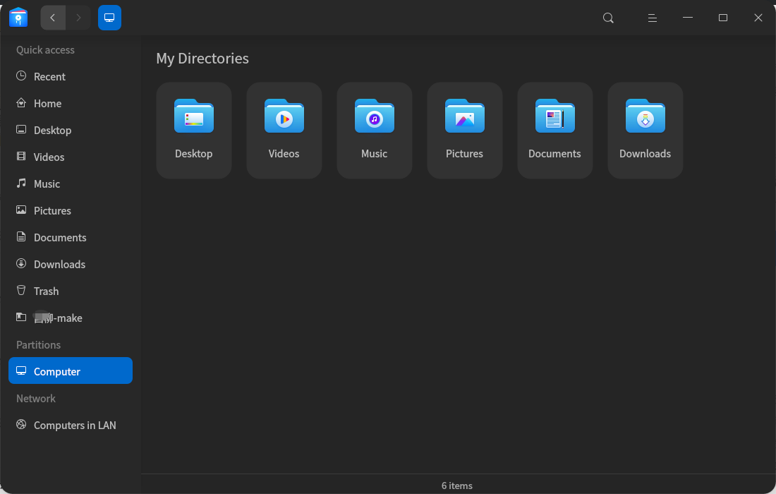Click the file manager app logo icon
This screenshot has height=494, width=776.
tap(18, 18)
